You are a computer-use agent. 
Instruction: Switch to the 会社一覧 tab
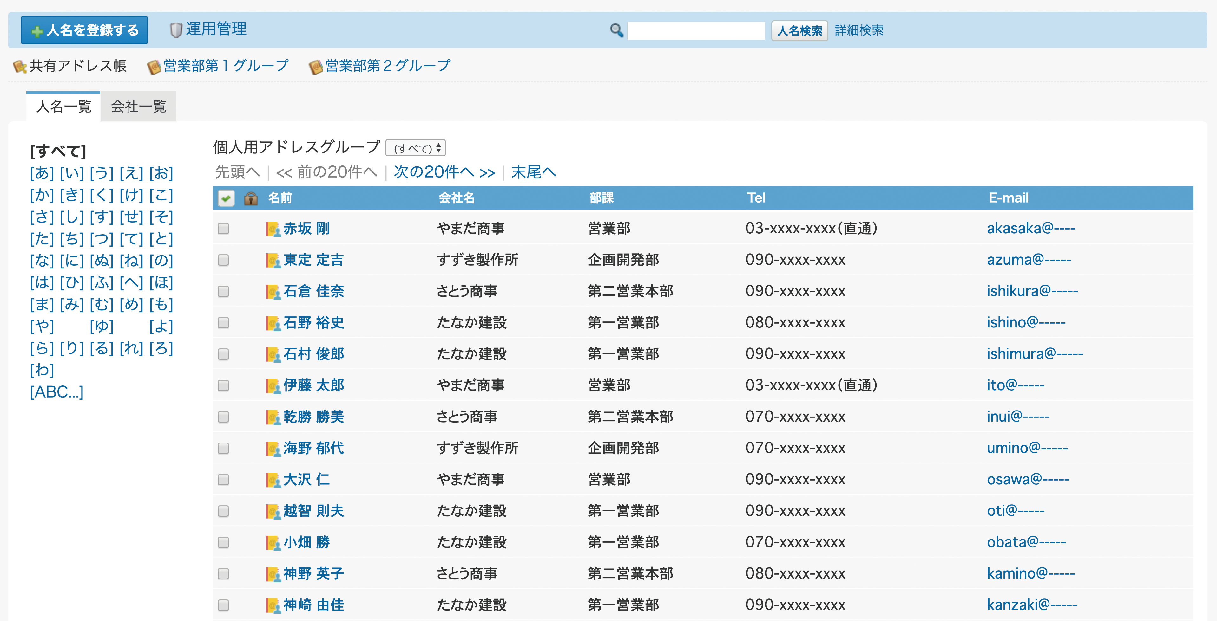point(138,107)
